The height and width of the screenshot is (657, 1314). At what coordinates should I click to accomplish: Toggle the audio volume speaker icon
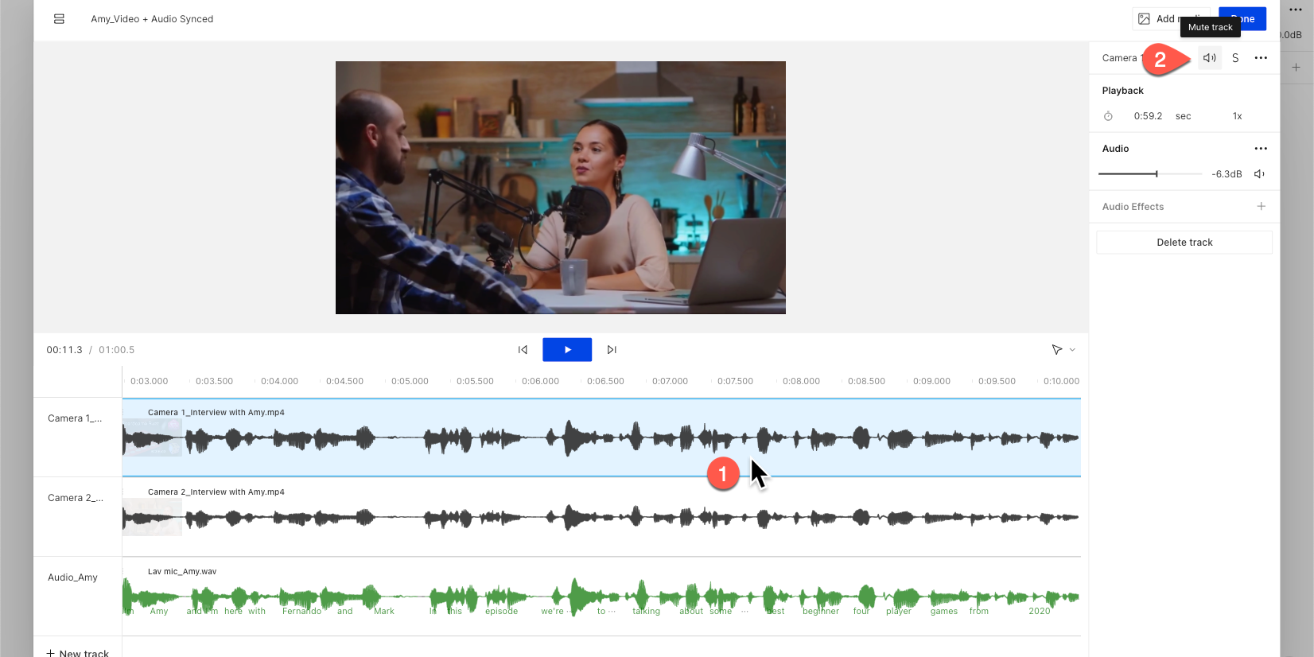point(1259,174)
